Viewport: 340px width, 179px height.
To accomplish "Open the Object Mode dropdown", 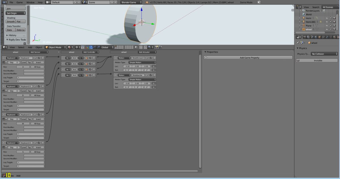I will (56, 47).
